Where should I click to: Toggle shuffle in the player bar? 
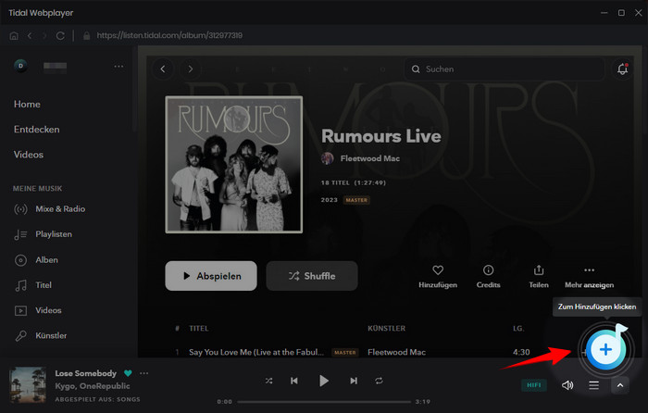tap(268, 381)
